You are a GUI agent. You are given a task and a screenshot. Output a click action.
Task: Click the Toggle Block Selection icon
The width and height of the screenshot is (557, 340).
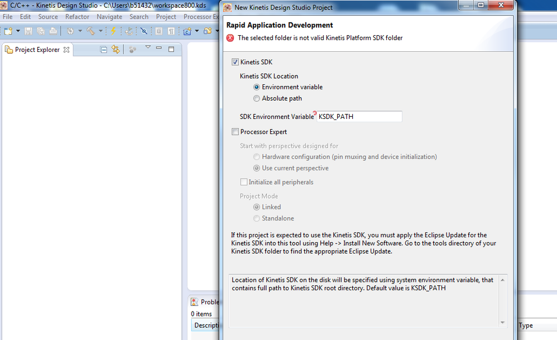click(x=159, y=31)
